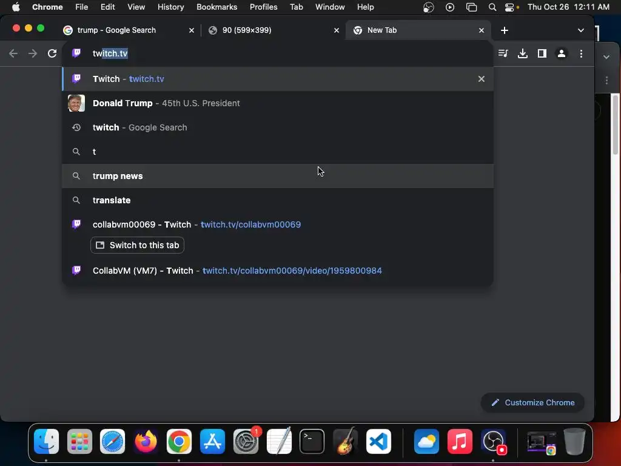Viewport: 621px width, 466px height.
Task: Open Visual Studio Code from the Dock
Action: click(x=378, y=441)
